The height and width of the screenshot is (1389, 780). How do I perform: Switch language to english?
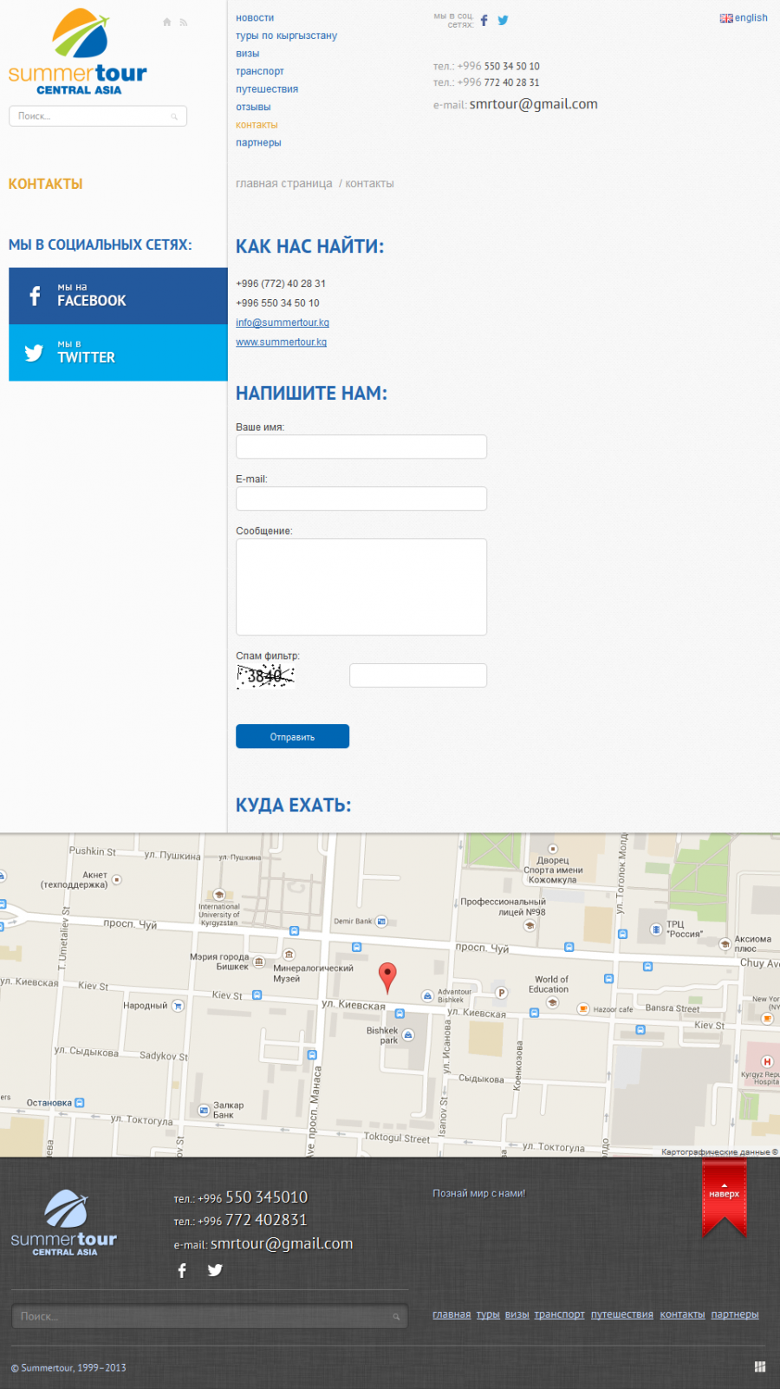pyautogui.click(x=744, y=18)
